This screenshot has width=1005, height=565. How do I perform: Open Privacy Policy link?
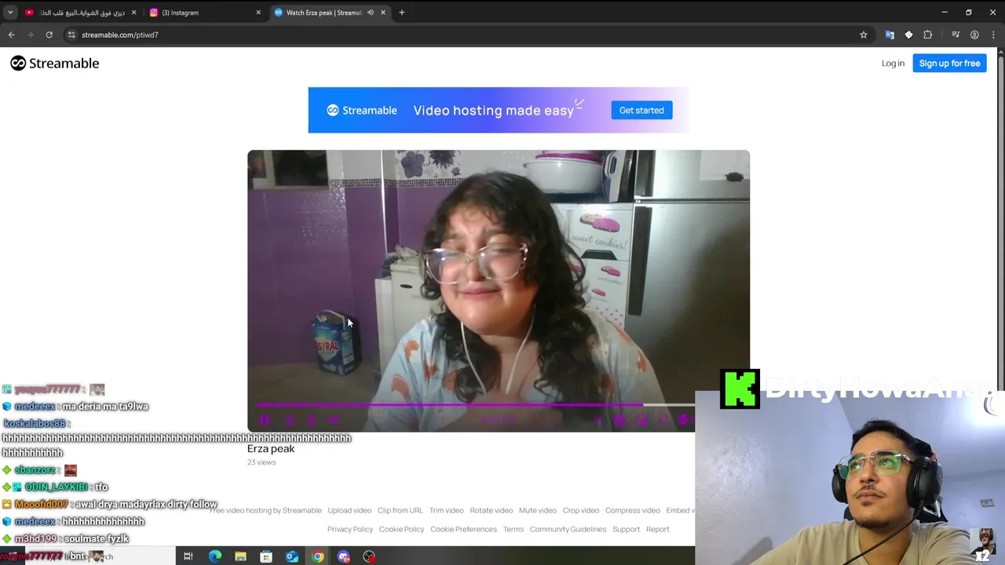350,529
